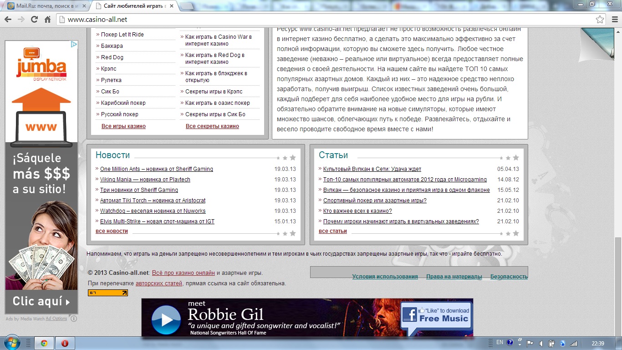
Task: Bookmark this page with the star icon
Action: pyautogui.click(x=600, y=20)
